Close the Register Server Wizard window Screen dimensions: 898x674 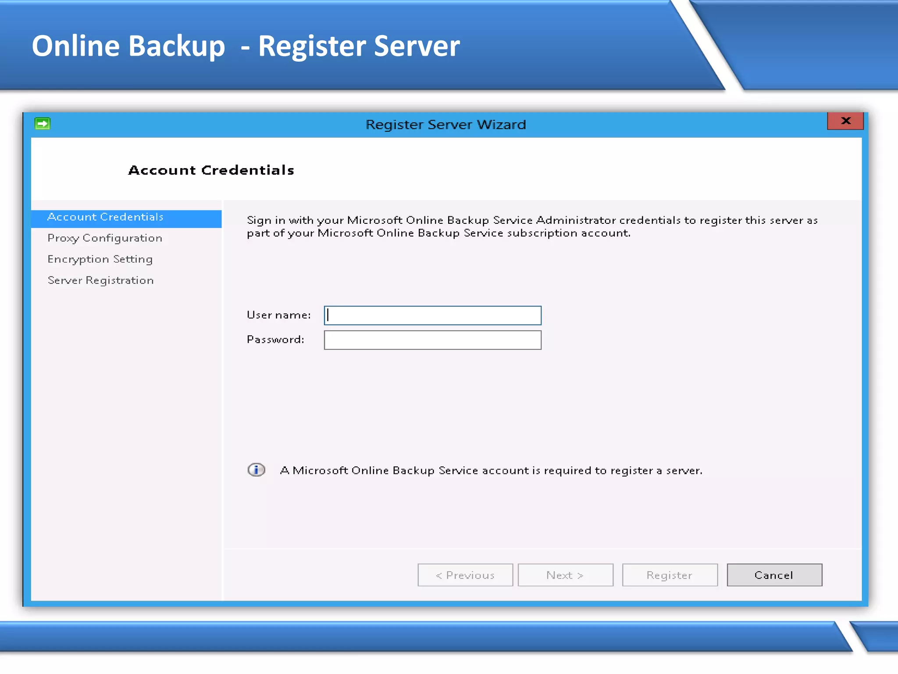click(x=845, y=121)
